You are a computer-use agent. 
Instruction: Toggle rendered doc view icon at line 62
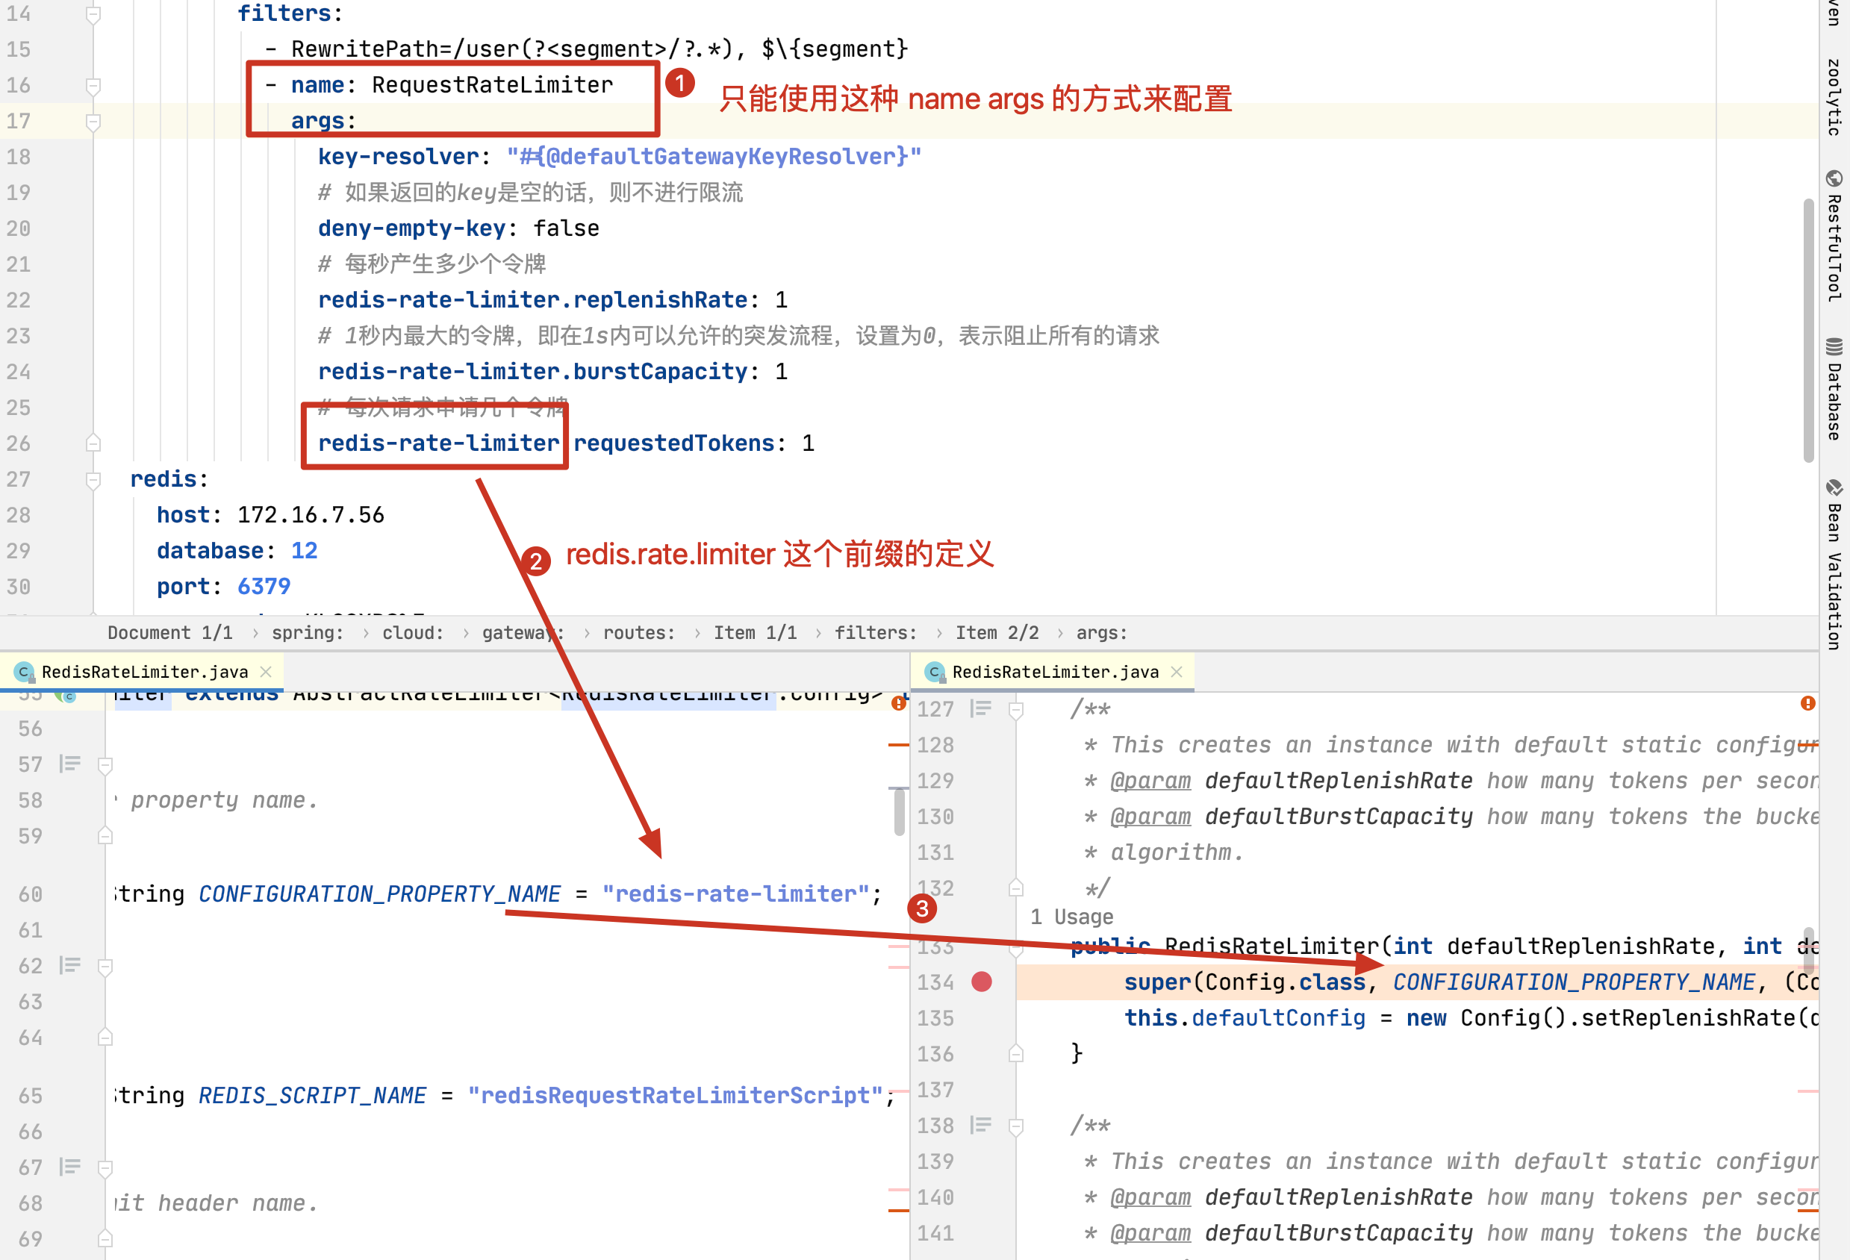coord(70,965)
